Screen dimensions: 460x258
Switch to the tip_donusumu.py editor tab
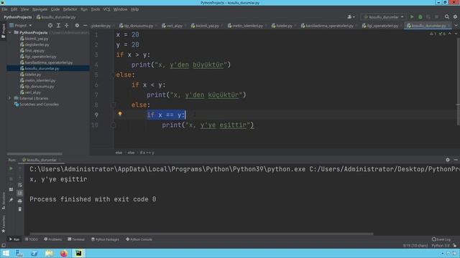137,26
